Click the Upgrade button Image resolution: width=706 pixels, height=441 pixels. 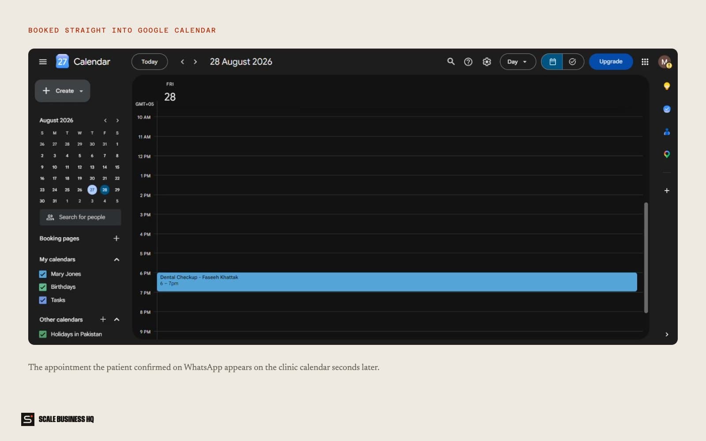(611, 62)
